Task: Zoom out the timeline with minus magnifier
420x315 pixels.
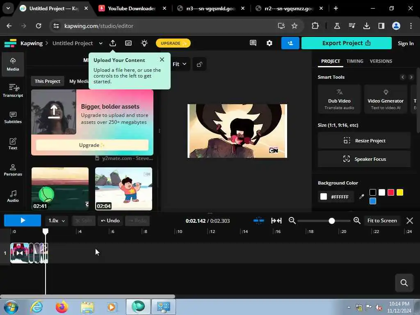Action: pyautogui.click(x=292, y=221)
